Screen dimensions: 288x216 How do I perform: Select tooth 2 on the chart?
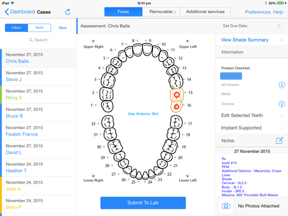(106, 94)
